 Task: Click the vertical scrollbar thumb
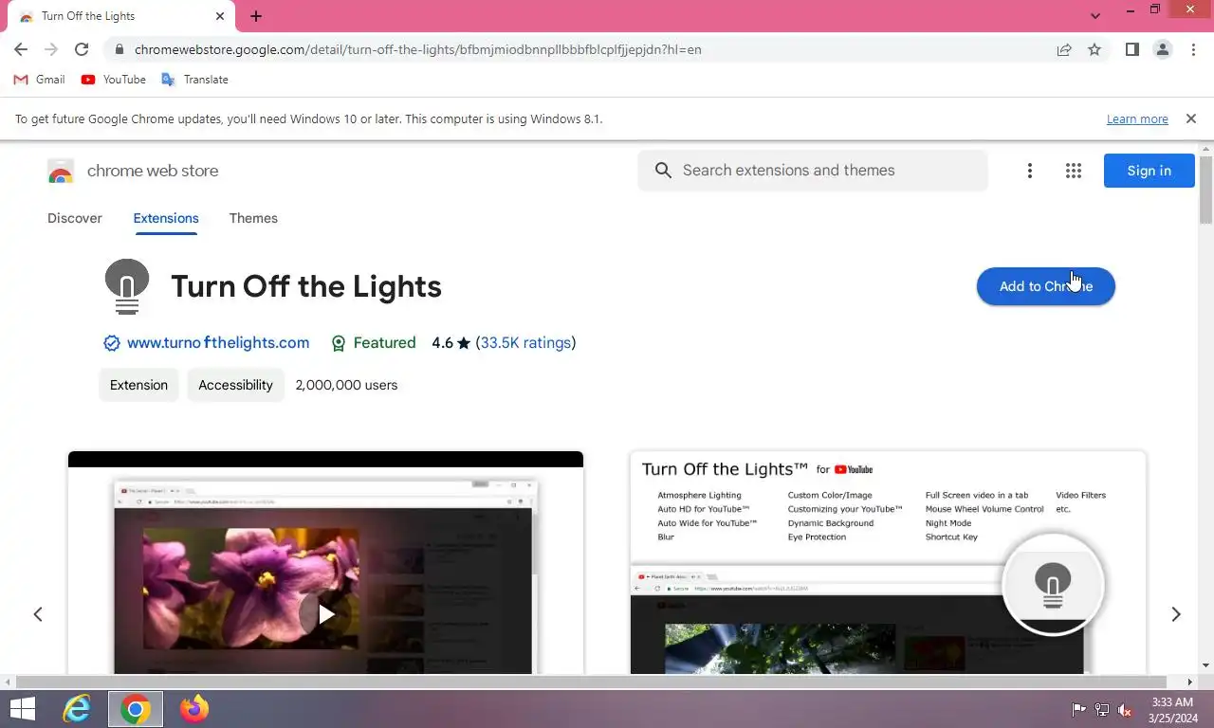point(1205,190)
